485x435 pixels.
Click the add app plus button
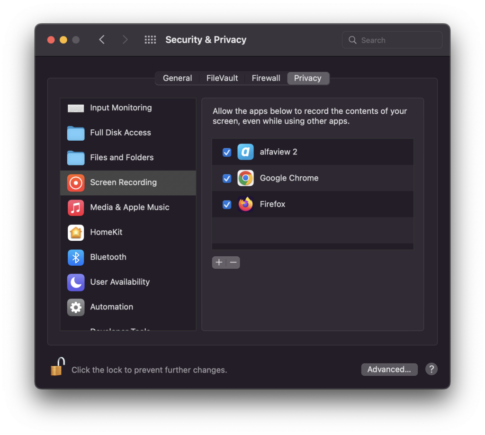coord(219,262)
